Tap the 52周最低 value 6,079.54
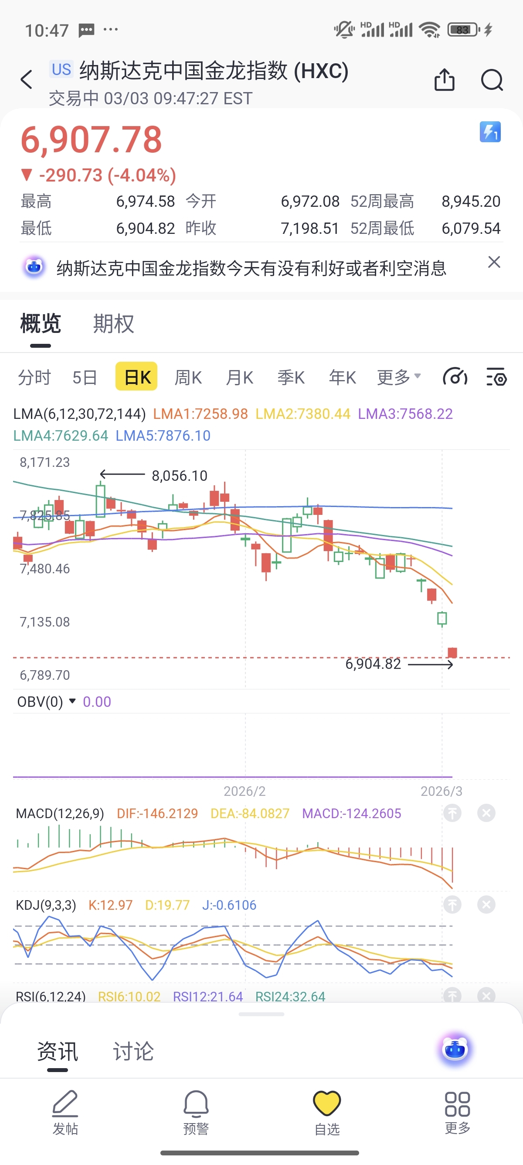 [471, 228]
